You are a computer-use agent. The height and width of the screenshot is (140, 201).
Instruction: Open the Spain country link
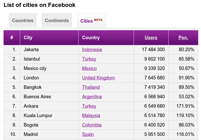point(88,134)
